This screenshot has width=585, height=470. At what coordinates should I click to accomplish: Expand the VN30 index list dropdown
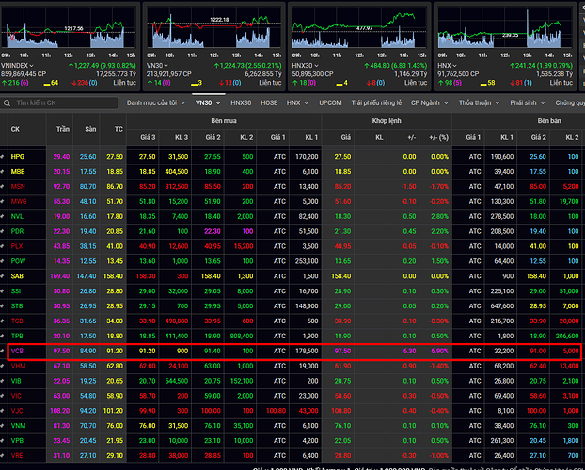point(207,102)
